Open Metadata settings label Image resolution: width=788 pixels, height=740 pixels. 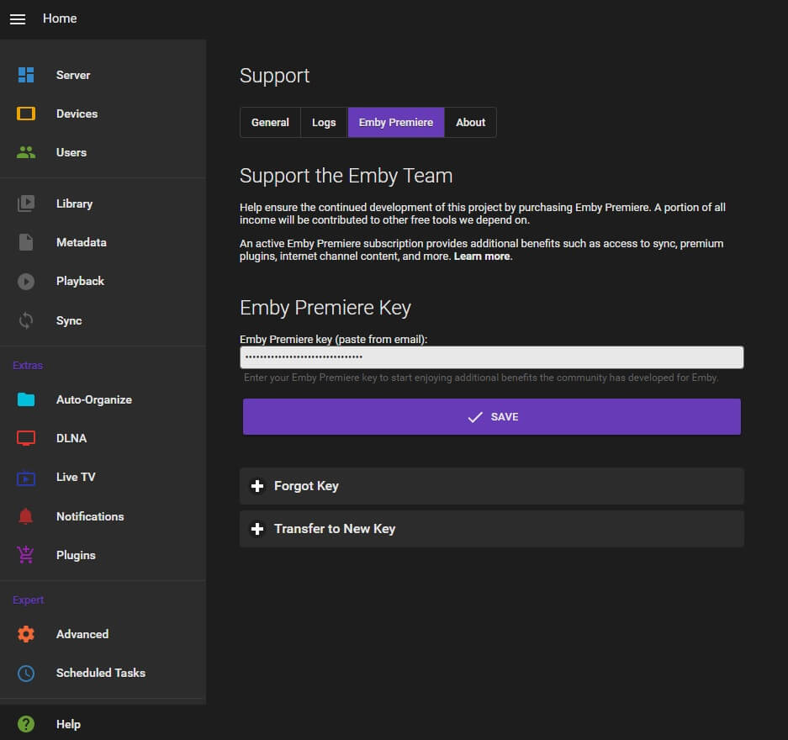(x=82, y=242)
